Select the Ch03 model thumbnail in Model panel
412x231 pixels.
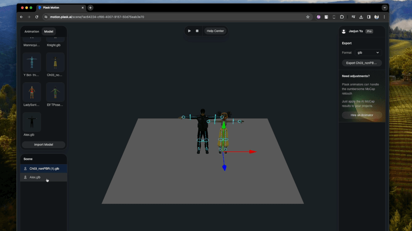(x=55, y=62)
